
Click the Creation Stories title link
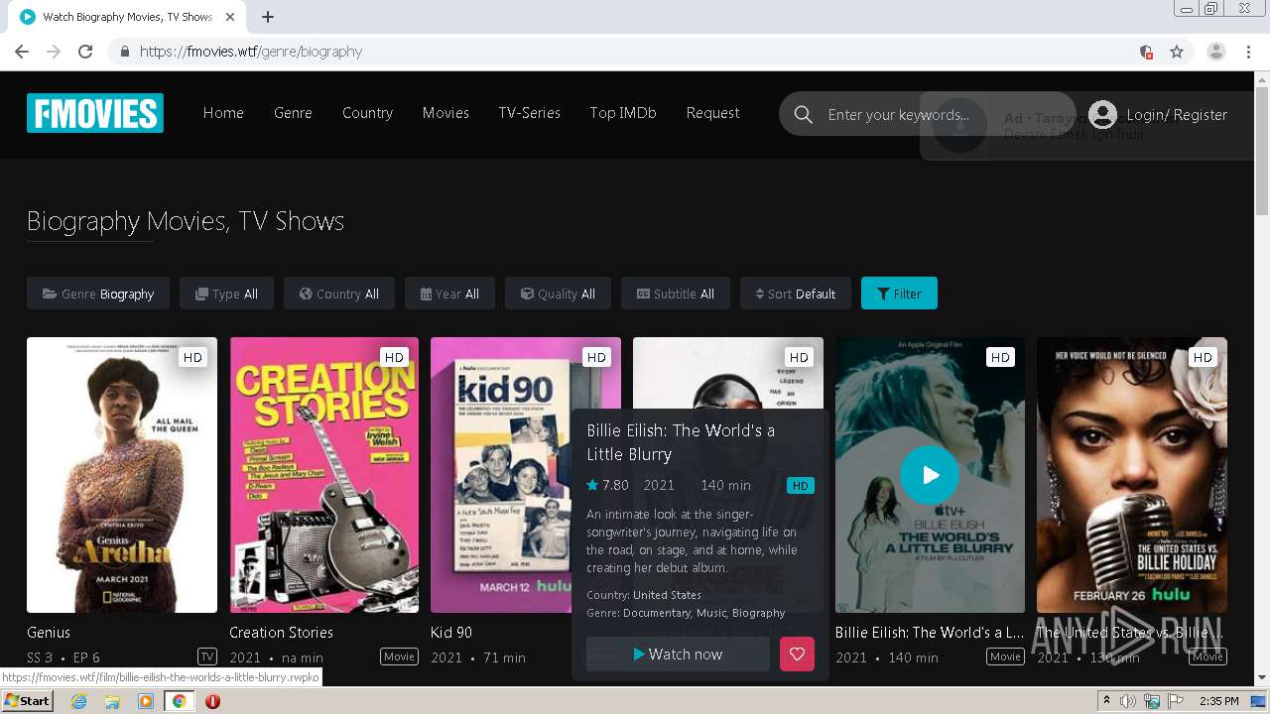(281, 633)
